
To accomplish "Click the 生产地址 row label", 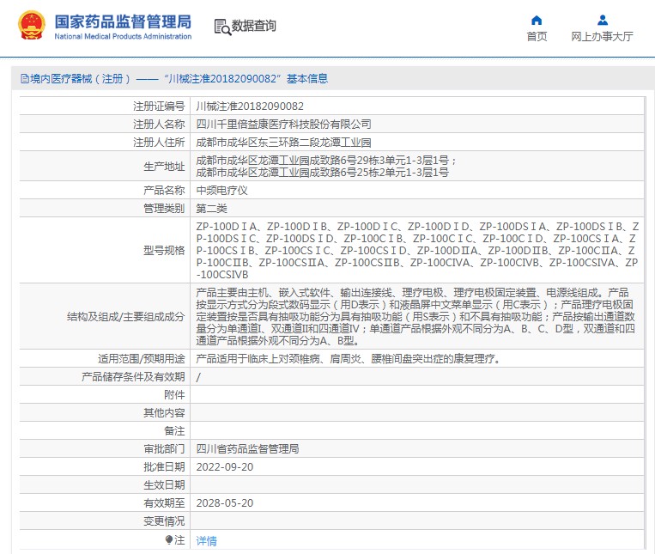I will click(164, 167).
